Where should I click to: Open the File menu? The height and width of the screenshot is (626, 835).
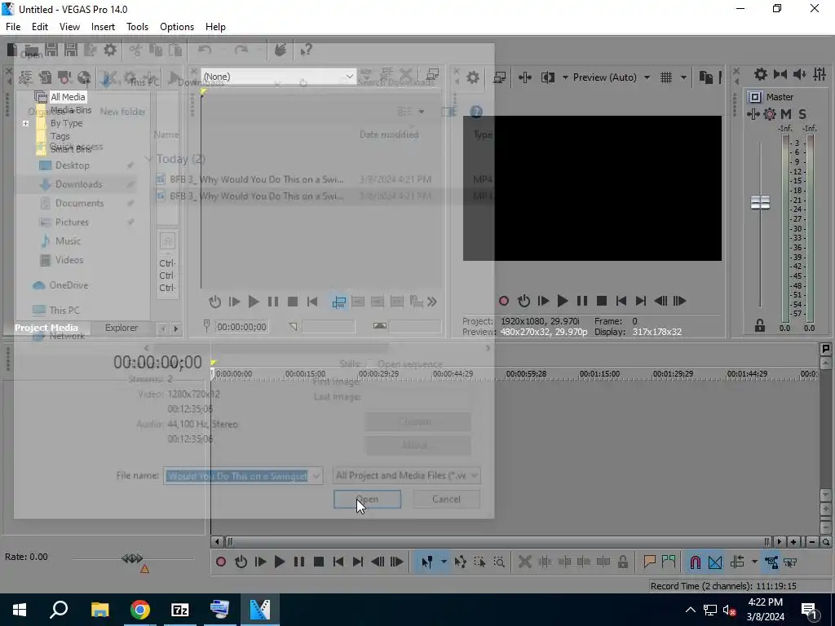(x=13, y=27)
